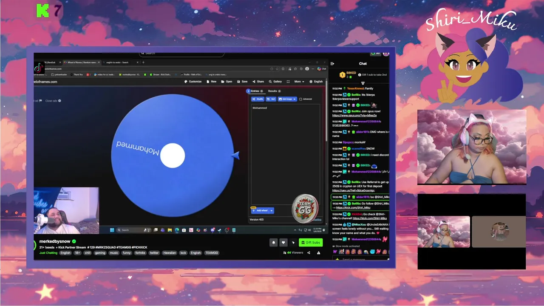This screenshot has width=544, height=306.
Task: Enable the Advanced checkbox
Action: point(300,99)
